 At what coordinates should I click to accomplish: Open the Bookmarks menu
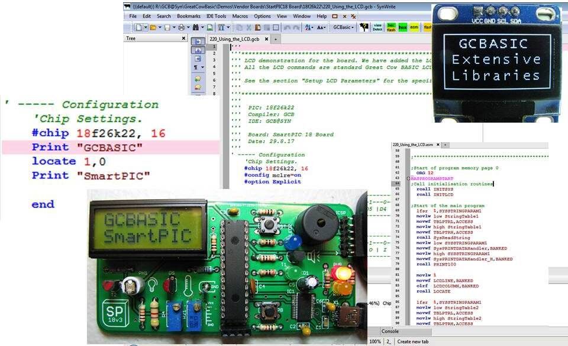click(189, 16)
